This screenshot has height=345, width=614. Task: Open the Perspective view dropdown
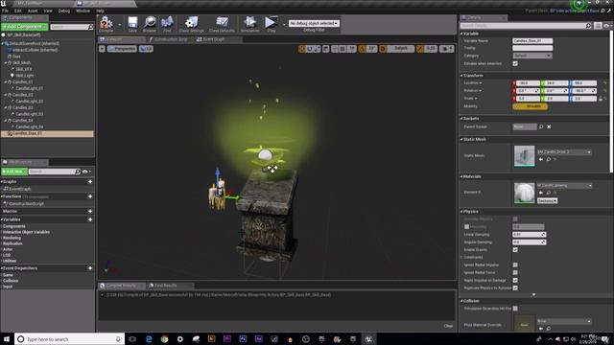122,49
